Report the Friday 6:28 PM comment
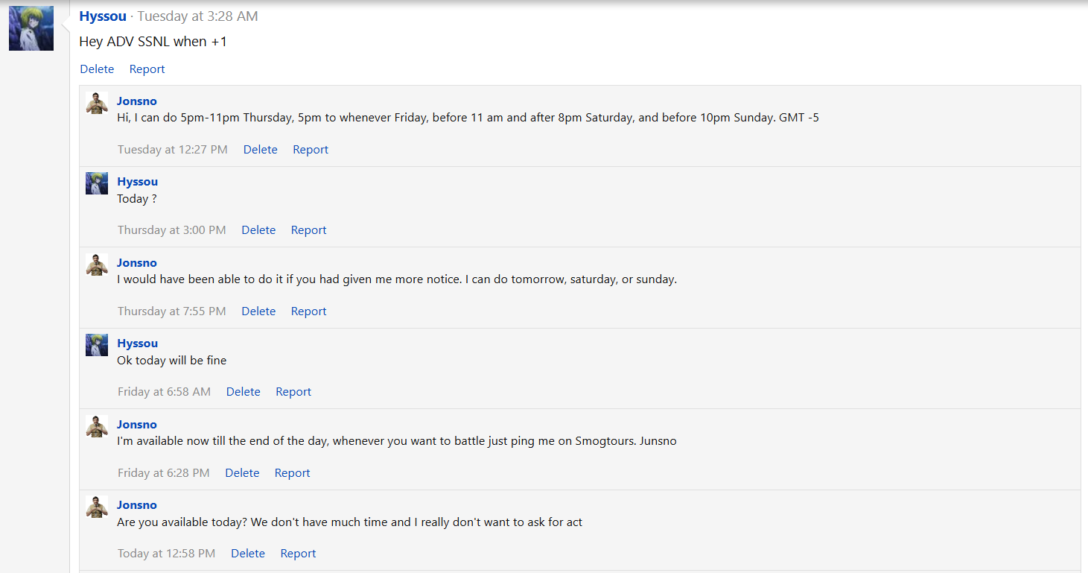Screen dimensions: 1088x573 [x=292, y=473]
